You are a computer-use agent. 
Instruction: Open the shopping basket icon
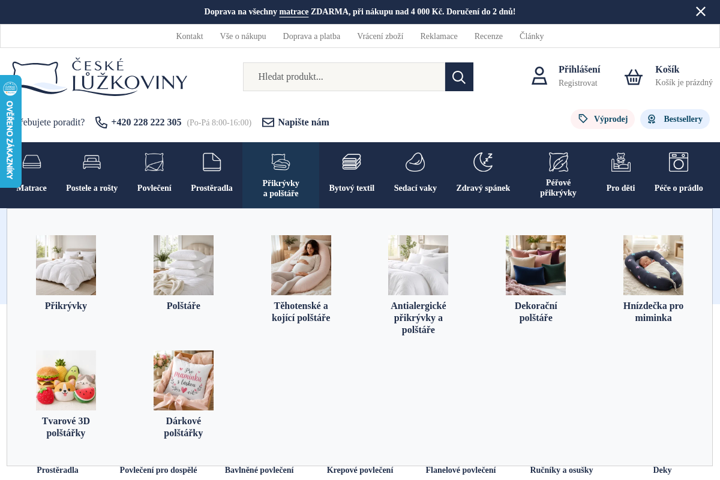[634, 77]
